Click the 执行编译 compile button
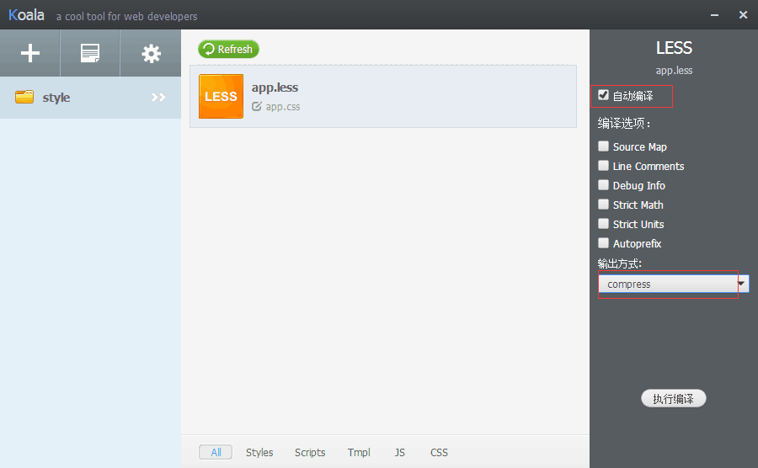The height and width of the screenshot is (468, 758). (674, 398)
